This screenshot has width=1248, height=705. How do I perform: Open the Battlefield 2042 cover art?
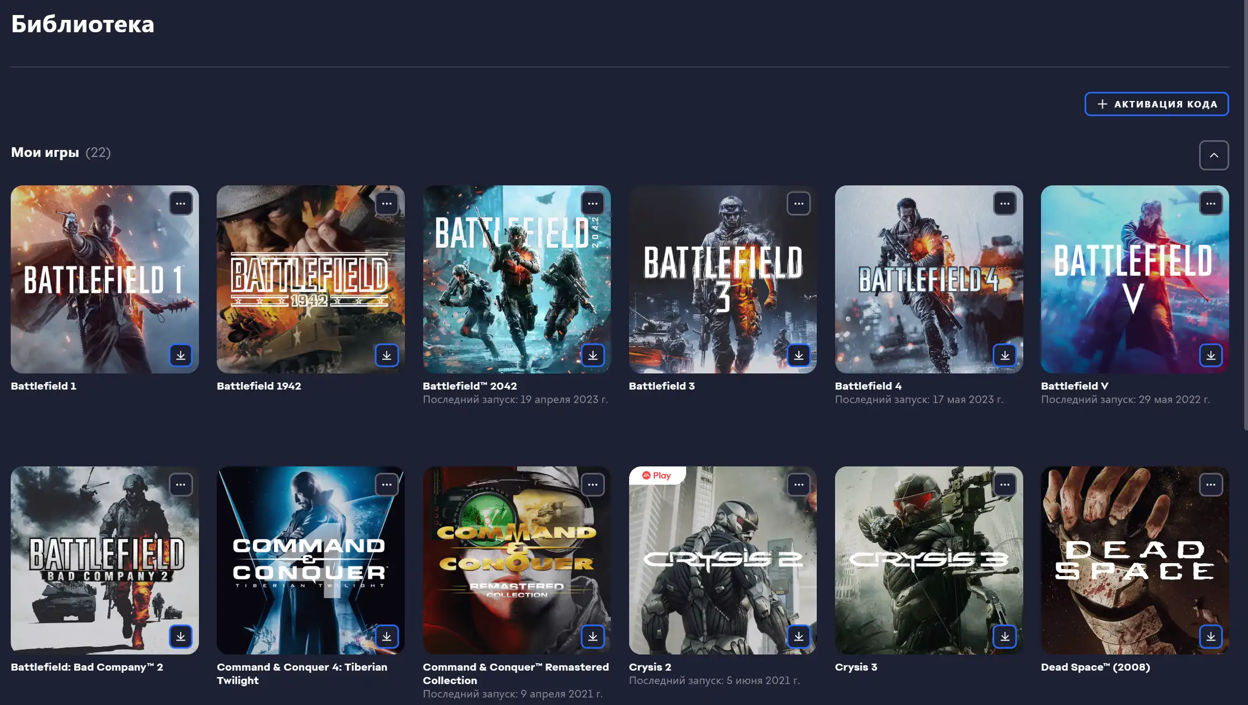516,279
